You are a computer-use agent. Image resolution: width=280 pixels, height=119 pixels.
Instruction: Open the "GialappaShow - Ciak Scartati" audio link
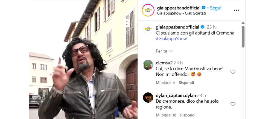[x=182, y=14]
